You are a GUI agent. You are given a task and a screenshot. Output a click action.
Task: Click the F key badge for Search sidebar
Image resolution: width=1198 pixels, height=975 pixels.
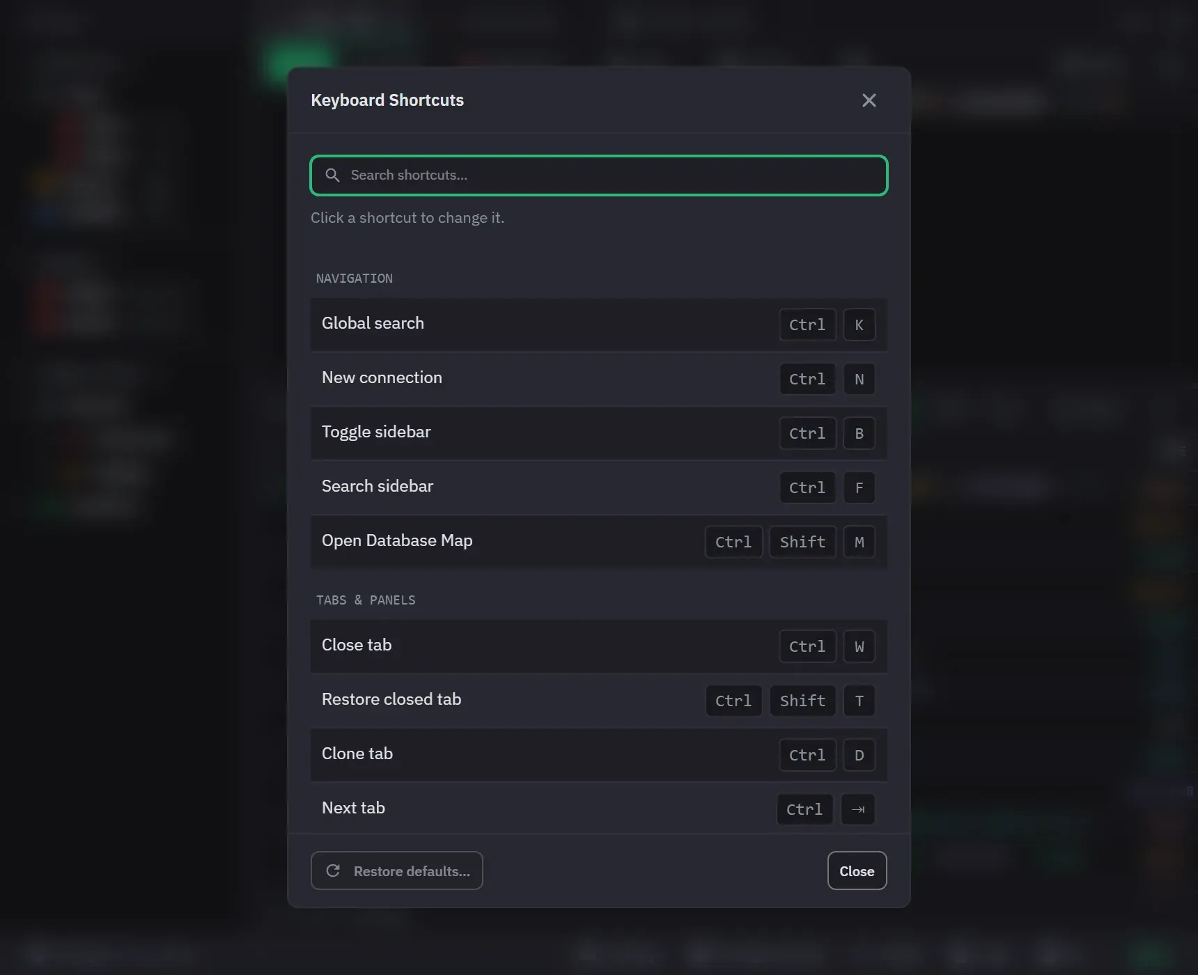point(859,487)
